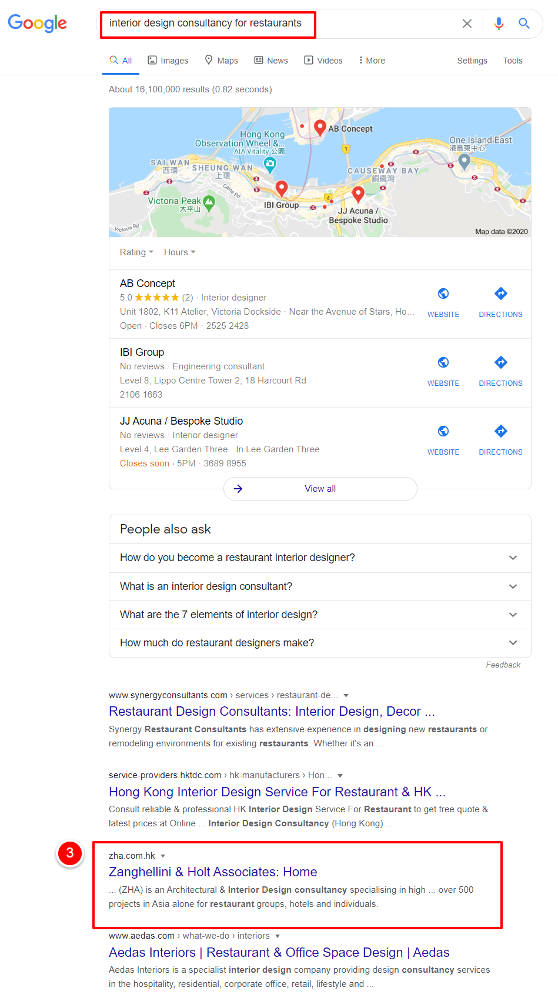Open AB Concept website globe icon
Image resolution: width=558 pixels, height=1001 pixels.
tap(443, 293)
